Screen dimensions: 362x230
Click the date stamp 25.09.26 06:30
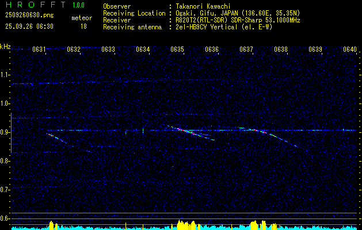(29, 26)
